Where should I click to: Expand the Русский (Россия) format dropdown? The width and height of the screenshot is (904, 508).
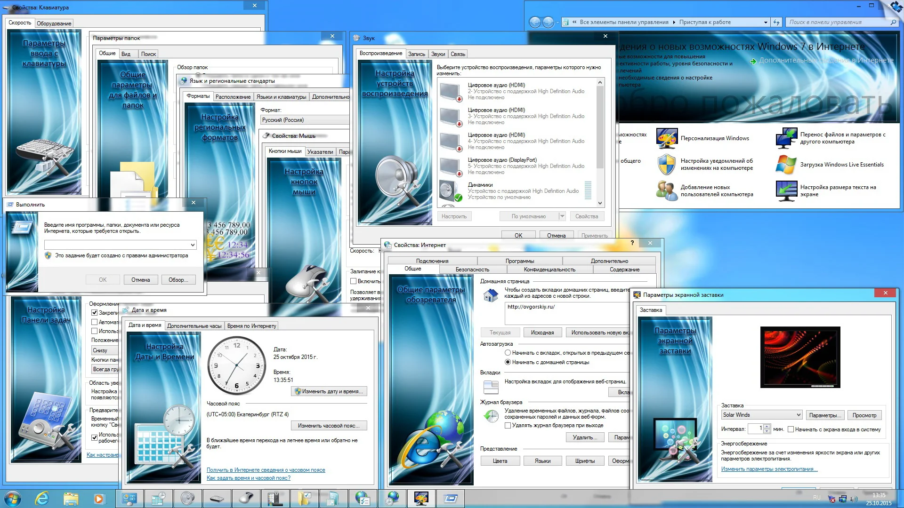(x=304, y=120)
